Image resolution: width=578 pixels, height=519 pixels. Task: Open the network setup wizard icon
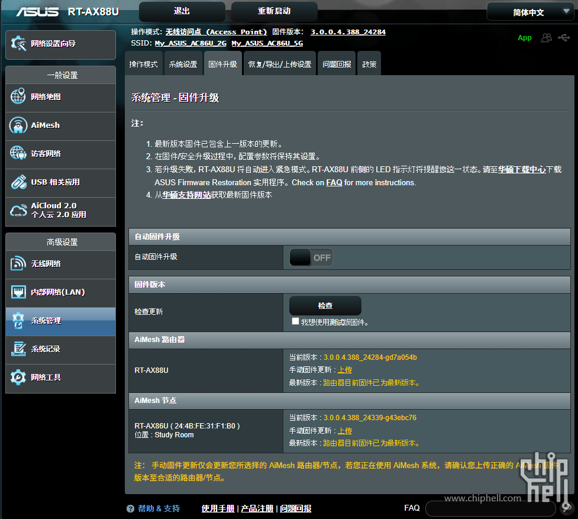click(x=18, y=43)
